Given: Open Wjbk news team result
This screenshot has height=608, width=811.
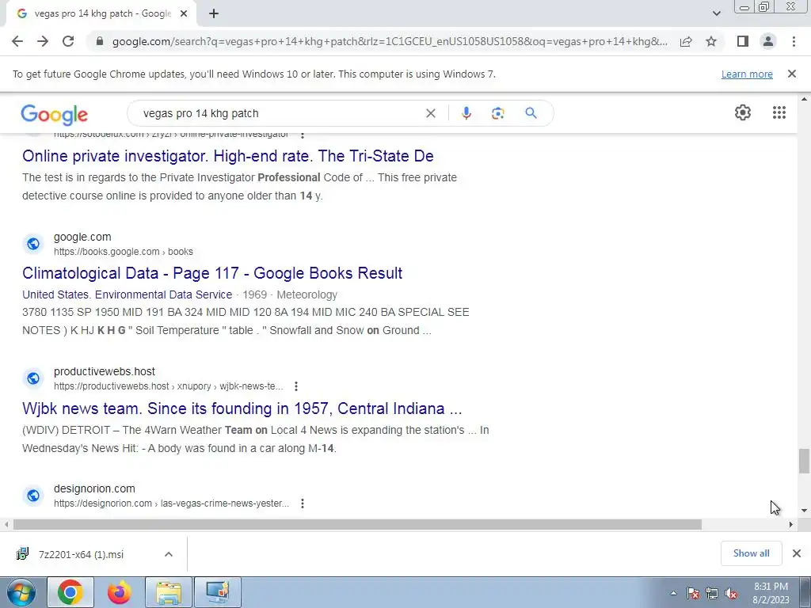Looking at the screenshot, I should click(242, 408).
